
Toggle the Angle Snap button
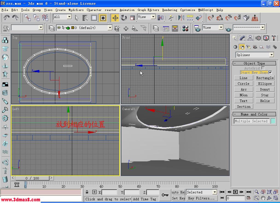(220, 18)
